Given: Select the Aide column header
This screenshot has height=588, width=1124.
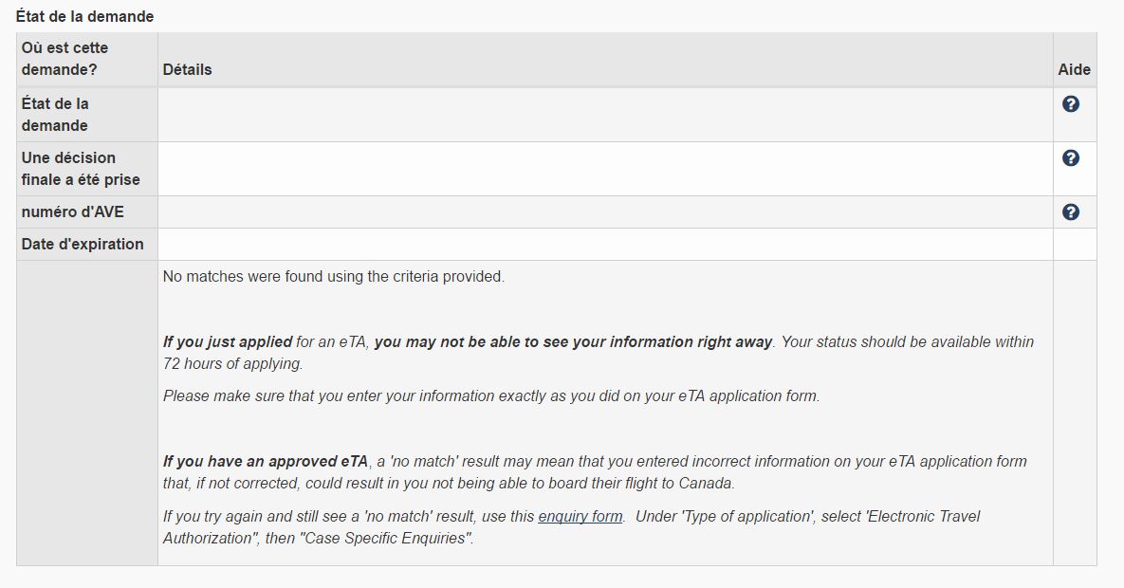Looking at the screenshot, I should pos(1074,69).
